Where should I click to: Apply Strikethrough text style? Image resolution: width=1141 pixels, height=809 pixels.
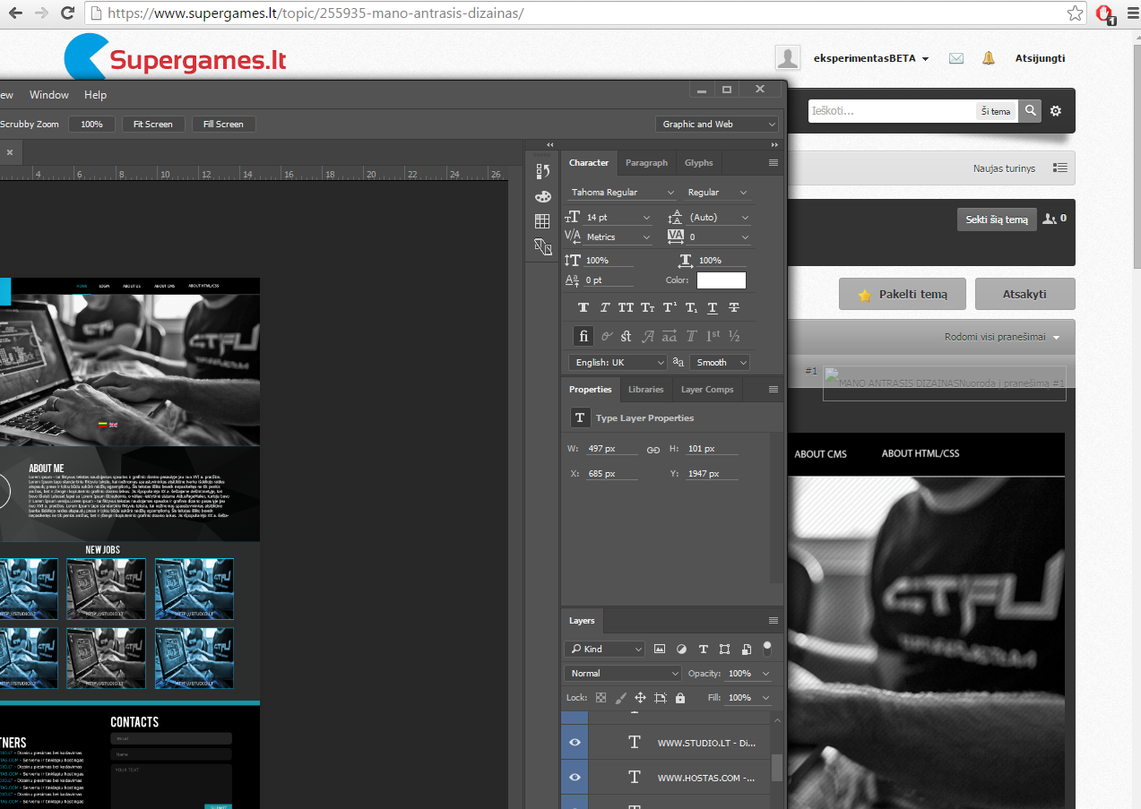pos(734,307)
